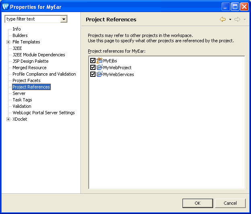
Task: Click the yellow back navigation arrow
Action: pos(223,19)
